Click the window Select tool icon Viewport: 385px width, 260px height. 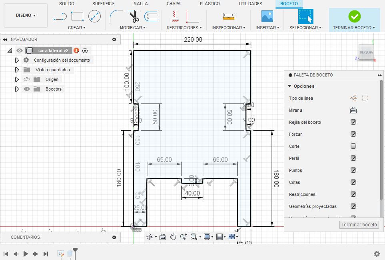pos(306,16)
